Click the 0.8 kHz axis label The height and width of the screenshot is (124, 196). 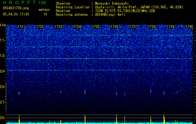tap(3, 87)
